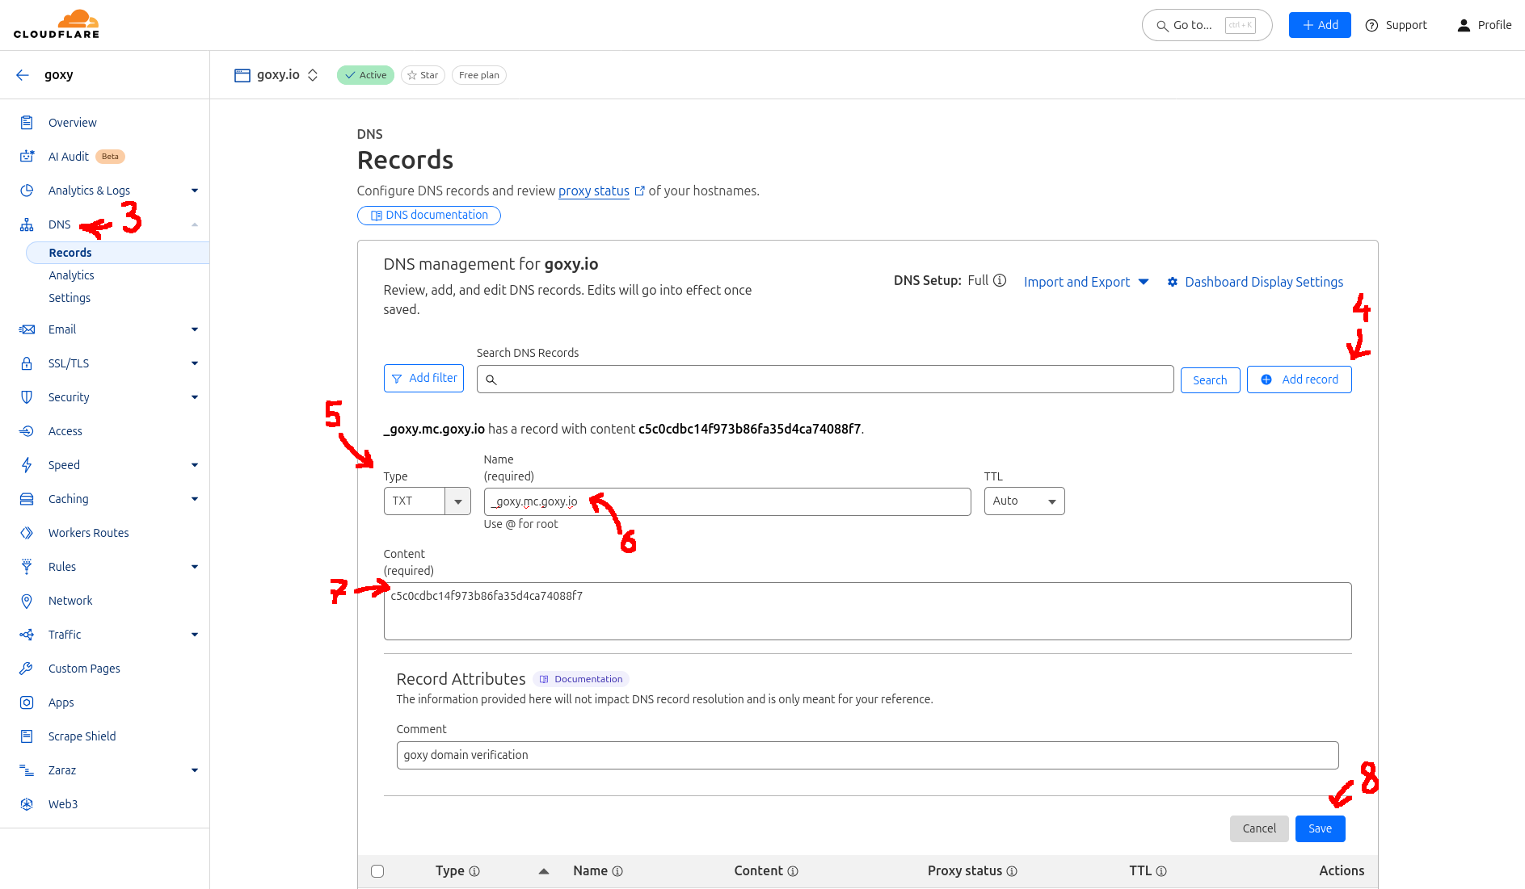The image size is (1525, 889).
Task: Open the Overview page in sidebar
Action: click(x=73, y=122)
